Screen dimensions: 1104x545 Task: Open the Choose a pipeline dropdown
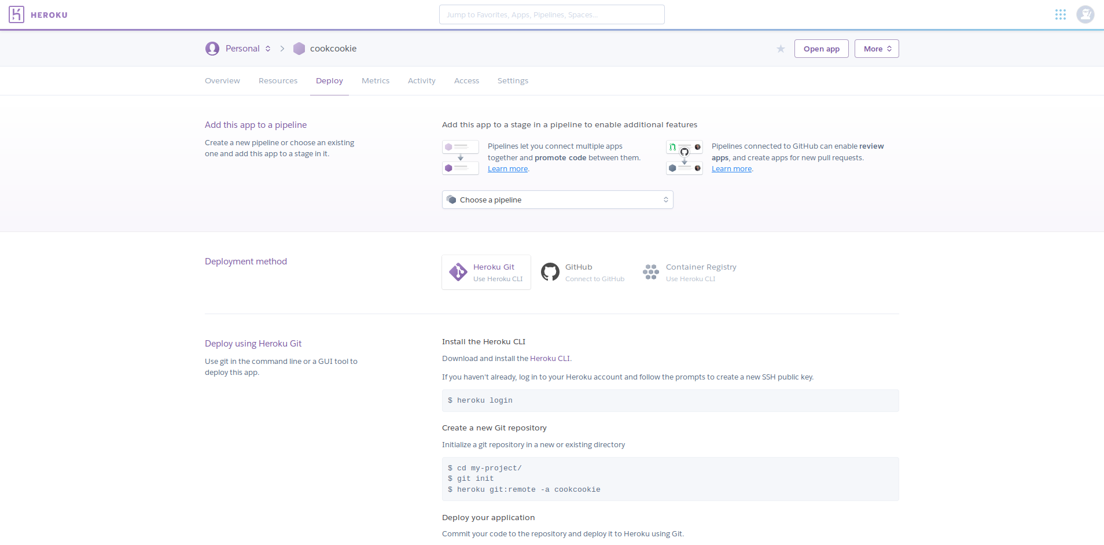(x=557, y=200)
